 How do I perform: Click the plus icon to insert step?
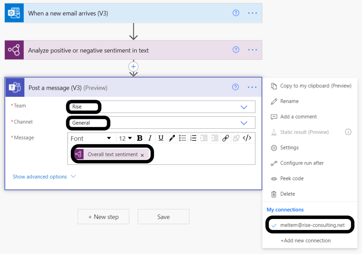click(133, 66)
